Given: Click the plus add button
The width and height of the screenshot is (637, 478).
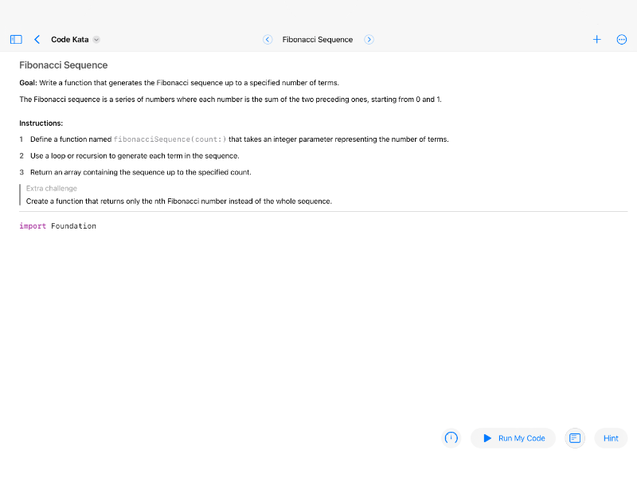Looking at the screenshot, I should tap(596, 39).
